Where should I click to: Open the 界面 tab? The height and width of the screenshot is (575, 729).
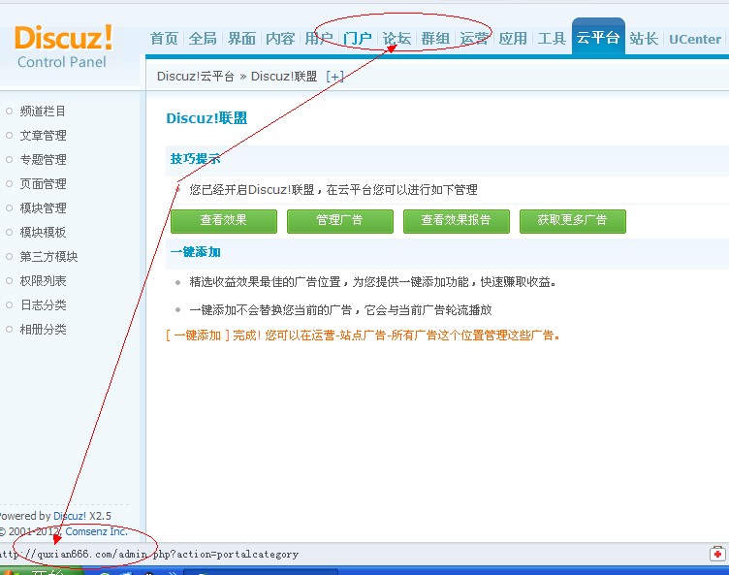coord(241,39)
